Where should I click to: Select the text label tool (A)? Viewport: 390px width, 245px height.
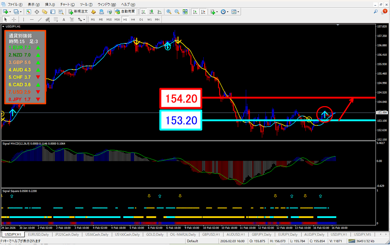(x=64, y=19)
